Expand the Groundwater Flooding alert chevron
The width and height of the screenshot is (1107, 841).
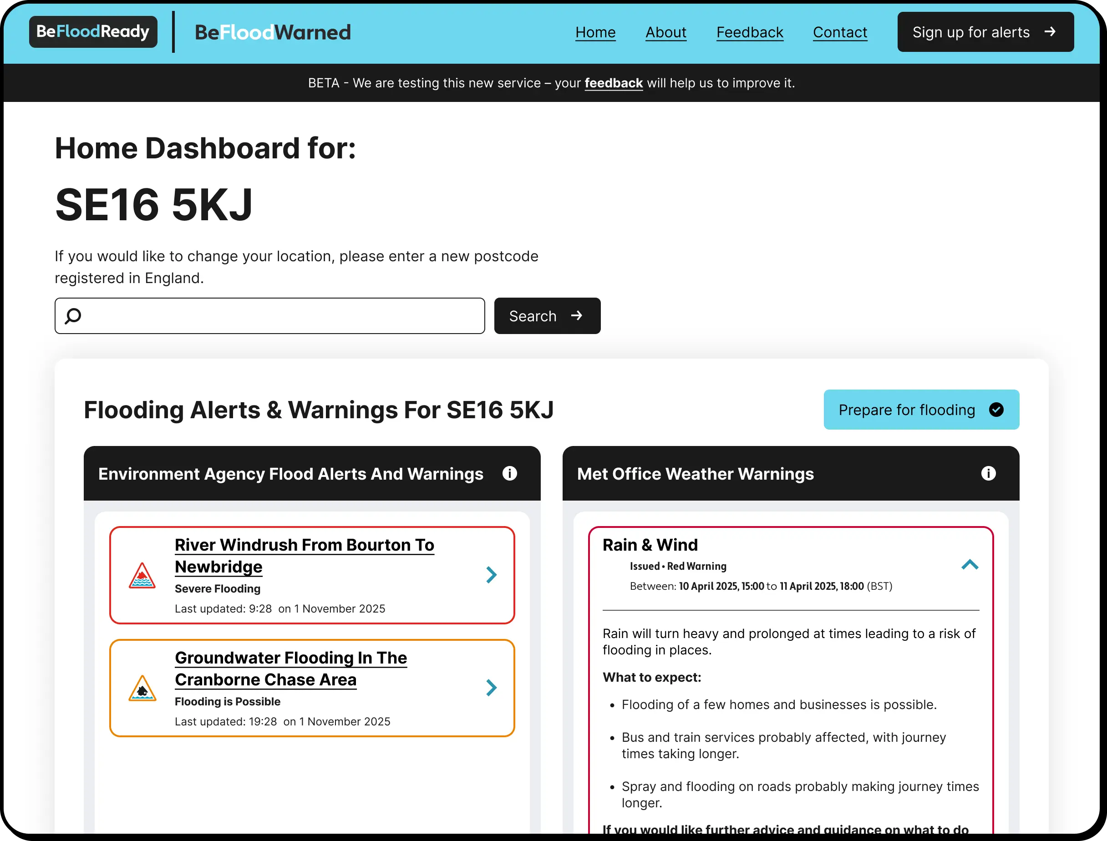(491, 688)
